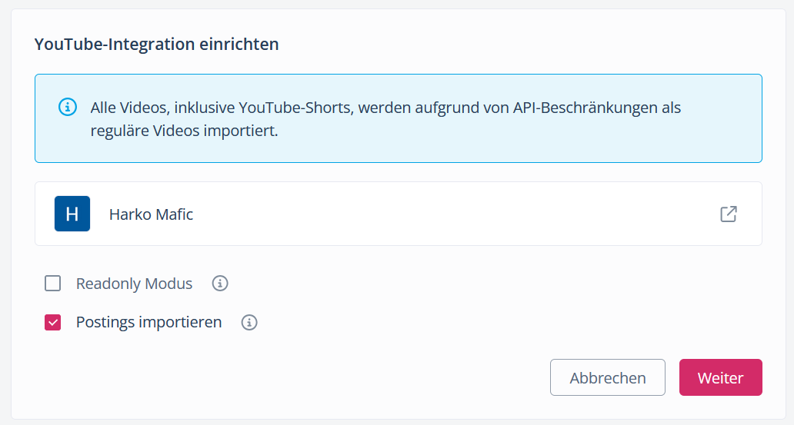Click the heading YouTube-Integration einrichten
Viewport: 794px width, 425px height.
tap(156, 45)
